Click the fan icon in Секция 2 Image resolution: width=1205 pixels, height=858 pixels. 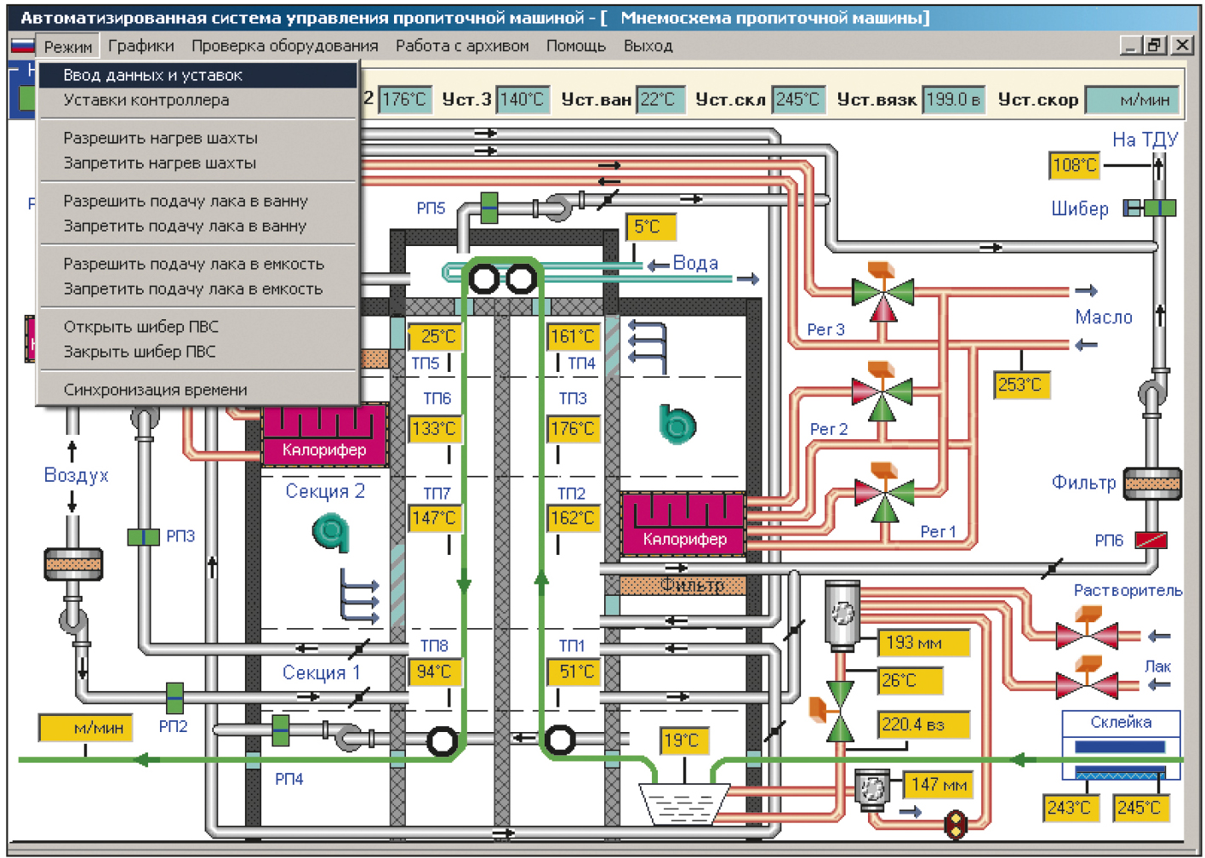(x=331, y=533)
